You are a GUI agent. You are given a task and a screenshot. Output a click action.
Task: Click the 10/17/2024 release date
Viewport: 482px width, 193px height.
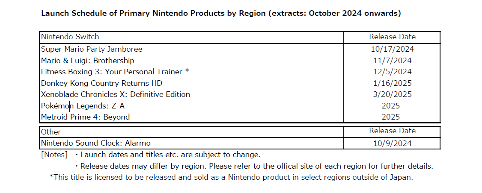[x=392, y=49]
